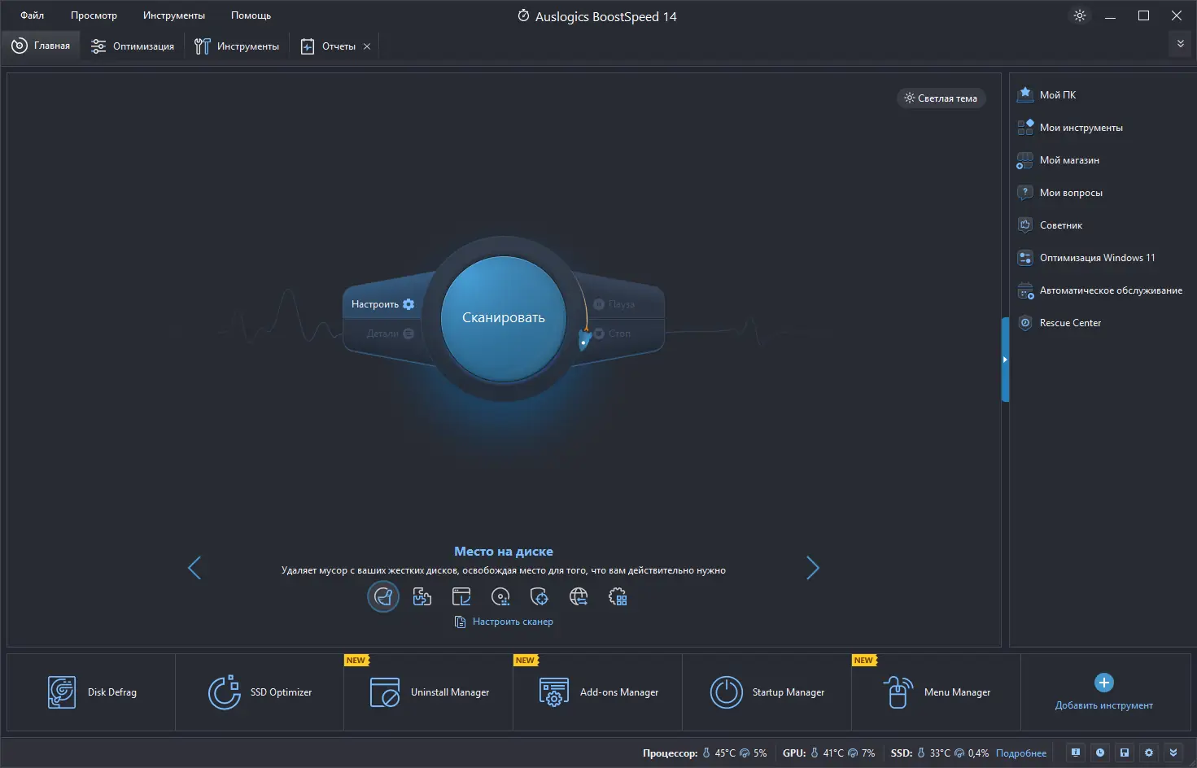Open Настроить scan settings gear
The image size is (1197, 768).
pyautogui.click(x=382, y=304)
